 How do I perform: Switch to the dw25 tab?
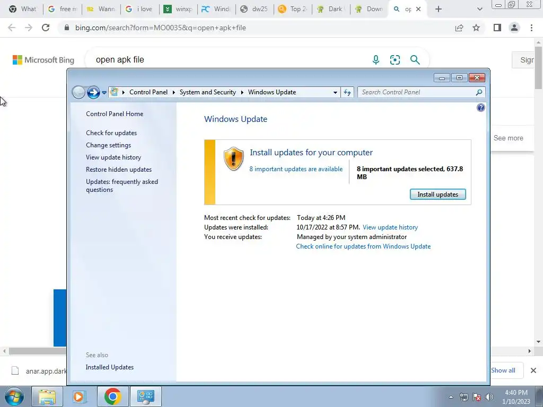(x=255, y=9)
